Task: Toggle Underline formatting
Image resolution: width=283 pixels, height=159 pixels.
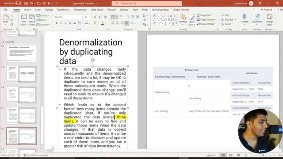Action: pyautogui.click(x=65, y=23)
